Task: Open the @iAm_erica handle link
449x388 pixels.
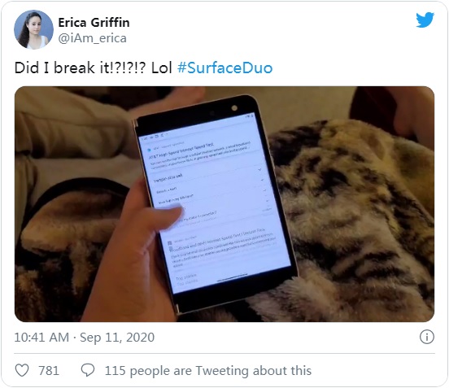Action: coord(92,38)
